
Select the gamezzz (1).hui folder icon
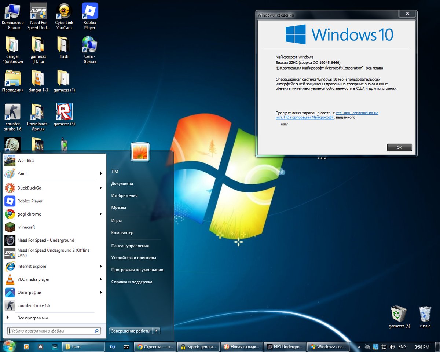pyautogui.click(x=38, y=50)
